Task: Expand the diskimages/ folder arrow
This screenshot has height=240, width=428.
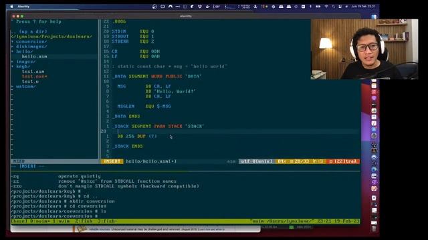Action: [x=13, y=47]
